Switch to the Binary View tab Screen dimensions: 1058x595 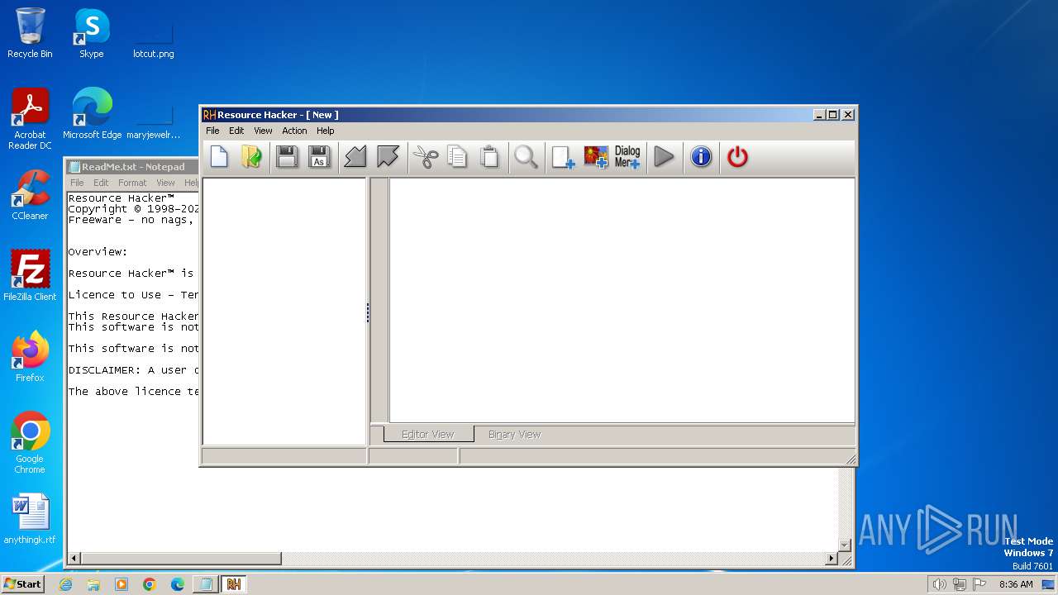[514, 434]
